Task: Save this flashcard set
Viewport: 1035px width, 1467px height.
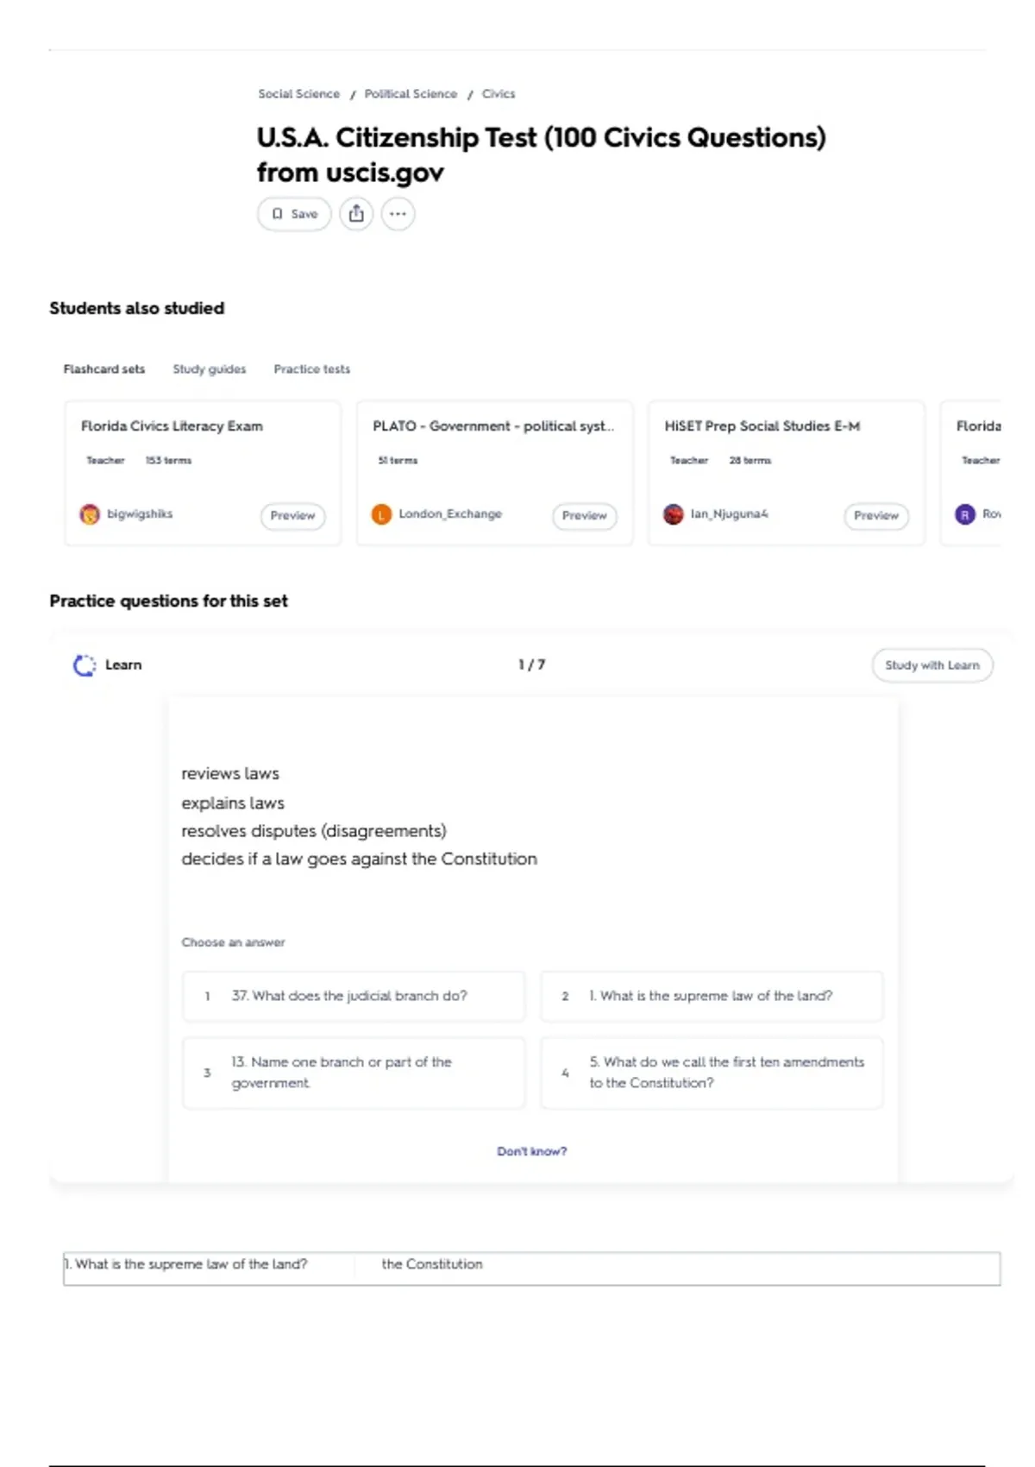Action: pos(294,213)
